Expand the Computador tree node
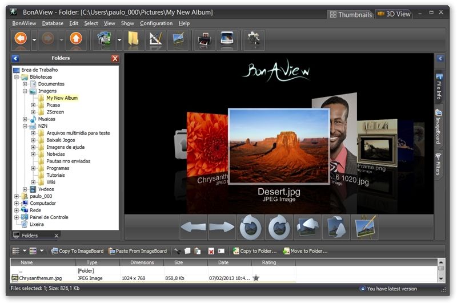Viewport: 457px width, 304px height. (17, 204)
